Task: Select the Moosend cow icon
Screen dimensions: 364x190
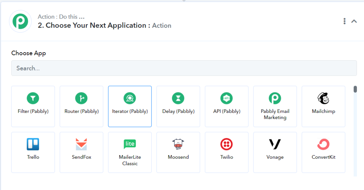Action: [x=178, y=144]
